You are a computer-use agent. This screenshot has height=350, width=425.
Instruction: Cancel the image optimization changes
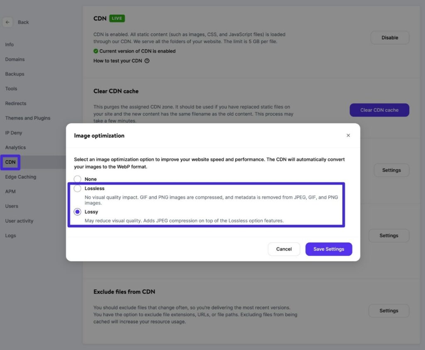pos(284,249)
